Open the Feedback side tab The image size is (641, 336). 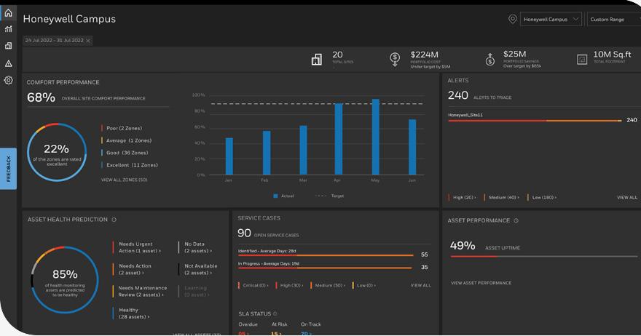[x=8, y=169]
